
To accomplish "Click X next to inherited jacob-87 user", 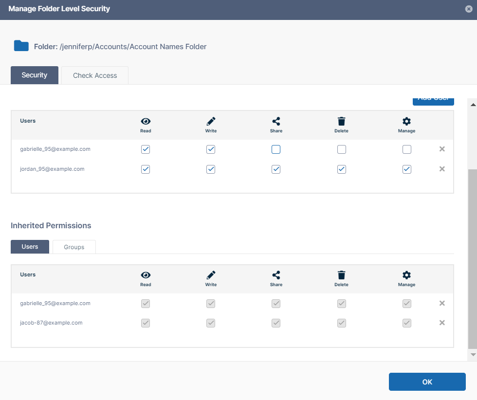I will (442, 323).
